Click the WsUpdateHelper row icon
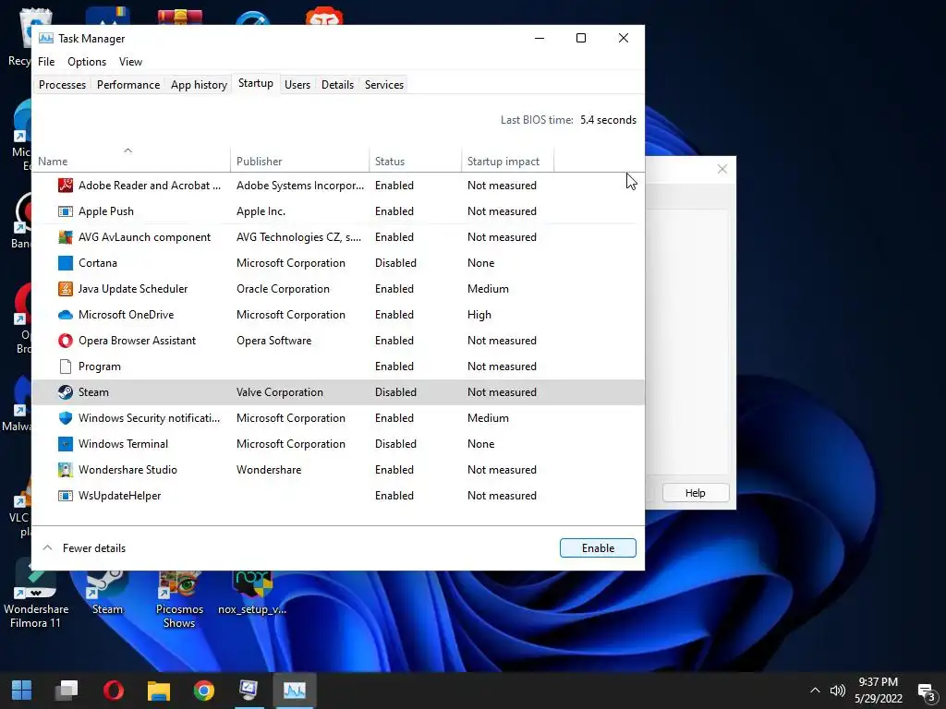The width and height of the screenshot is (946, 709). coord(66,496)
